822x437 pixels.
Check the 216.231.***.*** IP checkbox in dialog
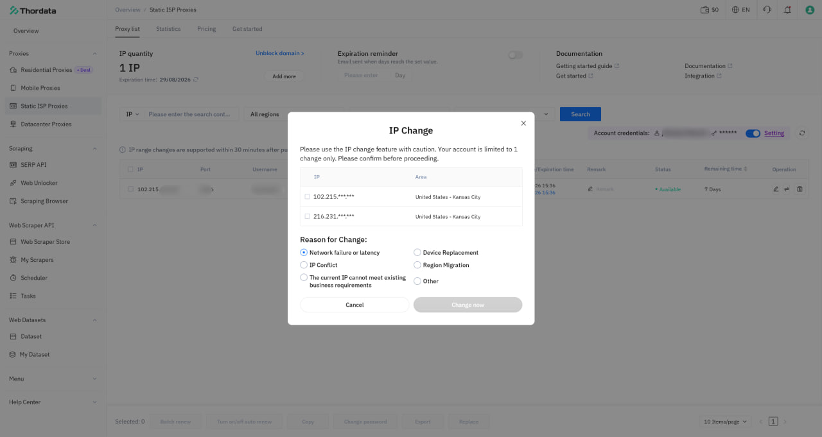[x=308, y=217]
